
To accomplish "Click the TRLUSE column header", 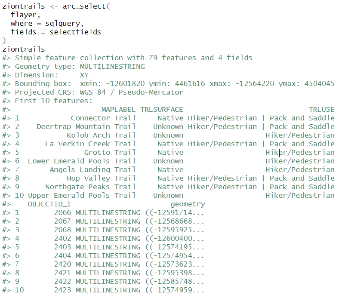I will coord(321,110).
